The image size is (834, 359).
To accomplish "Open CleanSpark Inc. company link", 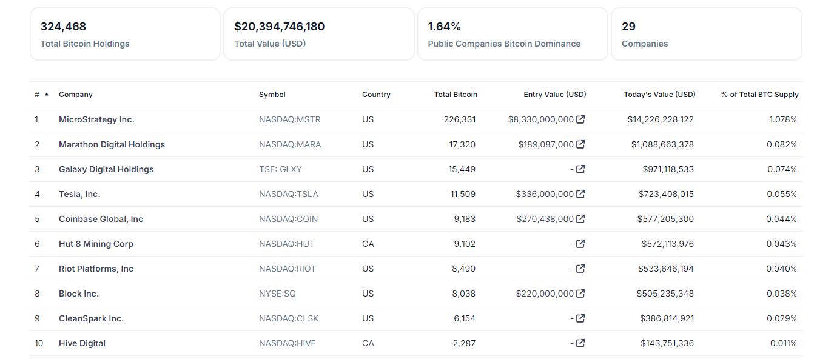I will tap(91, 318).
